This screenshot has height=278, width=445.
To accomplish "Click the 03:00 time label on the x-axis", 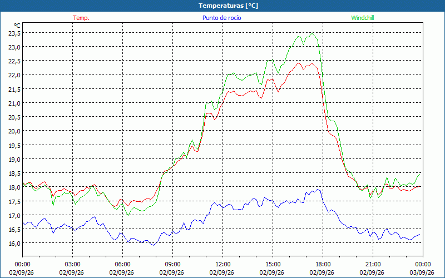I will click(73, 265).
